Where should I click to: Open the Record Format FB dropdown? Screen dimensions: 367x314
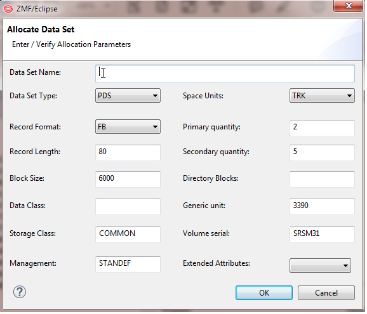[128, 128]
